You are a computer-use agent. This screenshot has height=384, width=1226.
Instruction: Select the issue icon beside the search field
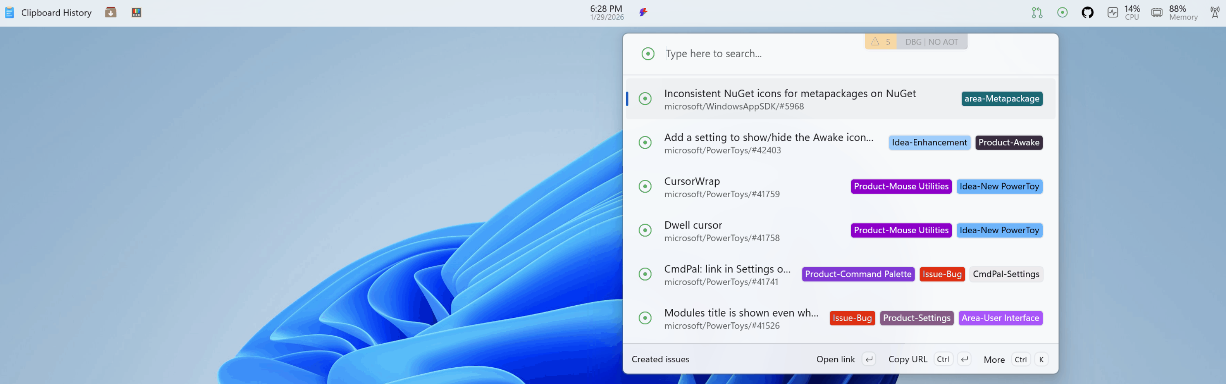coord(647,54)
